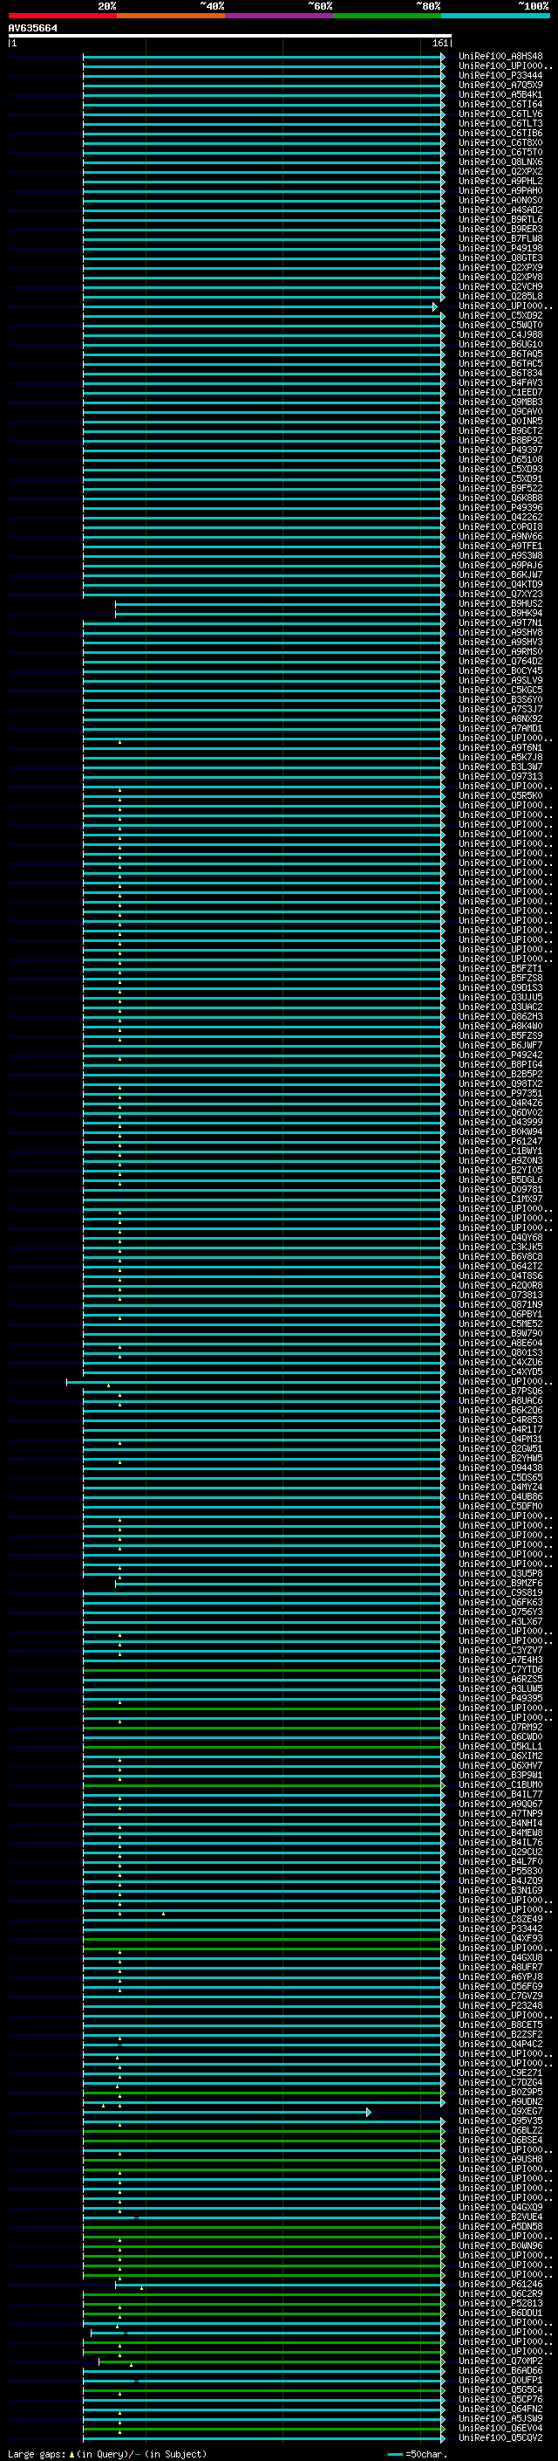Click the UniRef100_O73813 hit label
Image resolution: width=558 pixels, height=2461 pixels.
tap(500, 1296)
